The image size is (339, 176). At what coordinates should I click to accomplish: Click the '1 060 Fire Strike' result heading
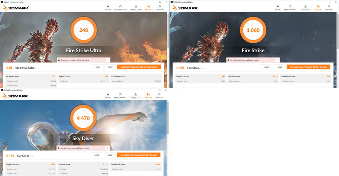[190, 68]
